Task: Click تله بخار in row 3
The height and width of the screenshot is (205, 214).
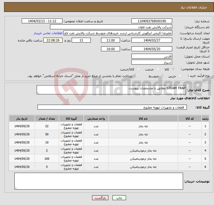Action: (x=143, y=142)
